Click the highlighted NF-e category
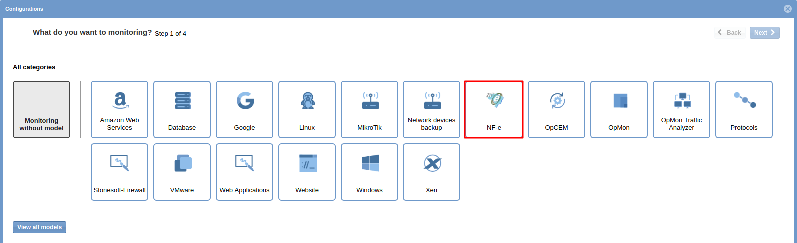 click(494, 109)
